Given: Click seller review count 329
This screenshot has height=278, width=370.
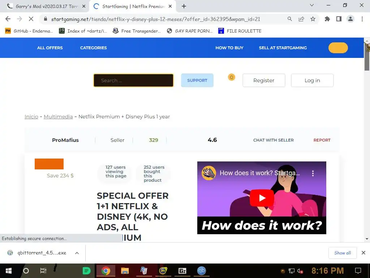Looking at the screenshot, I should click(x=153, y=140).
